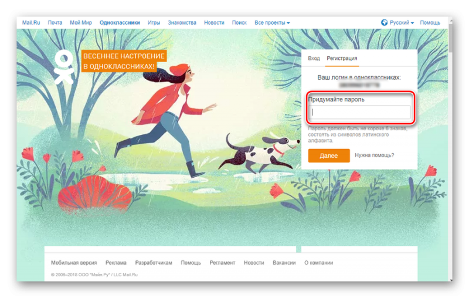Switch to the Вход tab
This screenshot has height=298, width=469.
314,58
